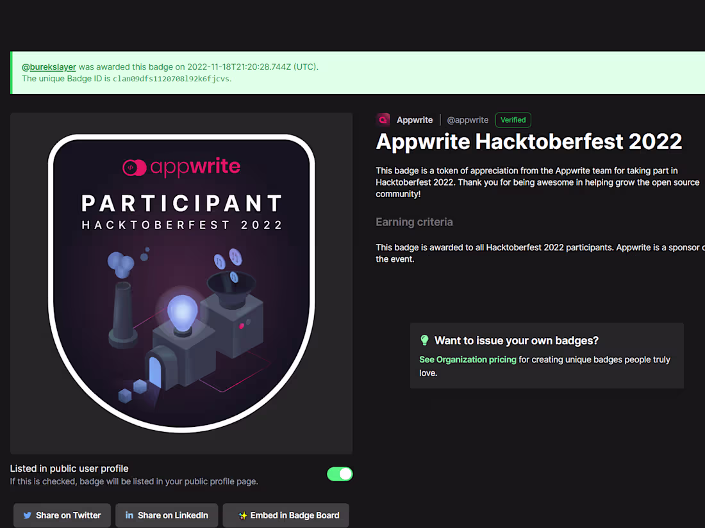705x528 pixels.
Task: Click the Want to issue your own badges heading
Action: pyautogui.click(x=516, y=340)
